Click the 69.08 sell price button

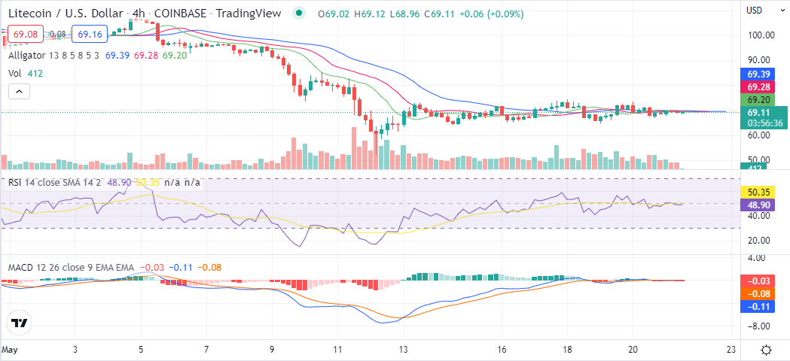pos(24,35)
